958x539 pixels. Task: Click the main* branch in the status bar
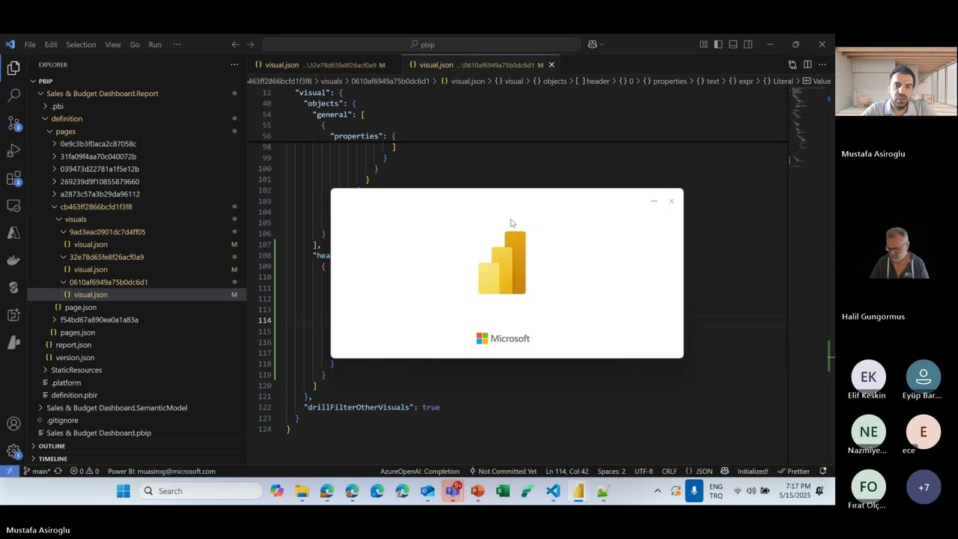[37, 472]
